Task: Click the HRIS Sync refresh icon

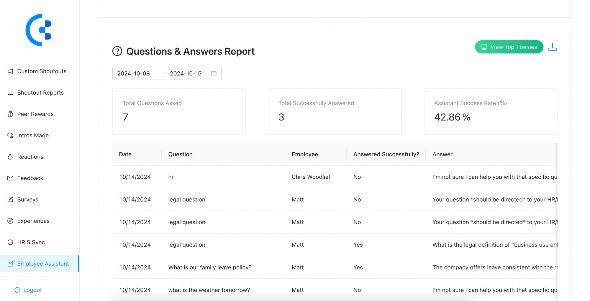Action: (x=10, y=242)
